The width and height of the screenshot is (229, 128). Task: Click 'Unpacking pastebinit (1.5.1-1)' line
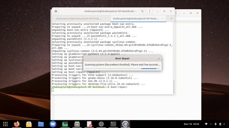click(78, 39)
